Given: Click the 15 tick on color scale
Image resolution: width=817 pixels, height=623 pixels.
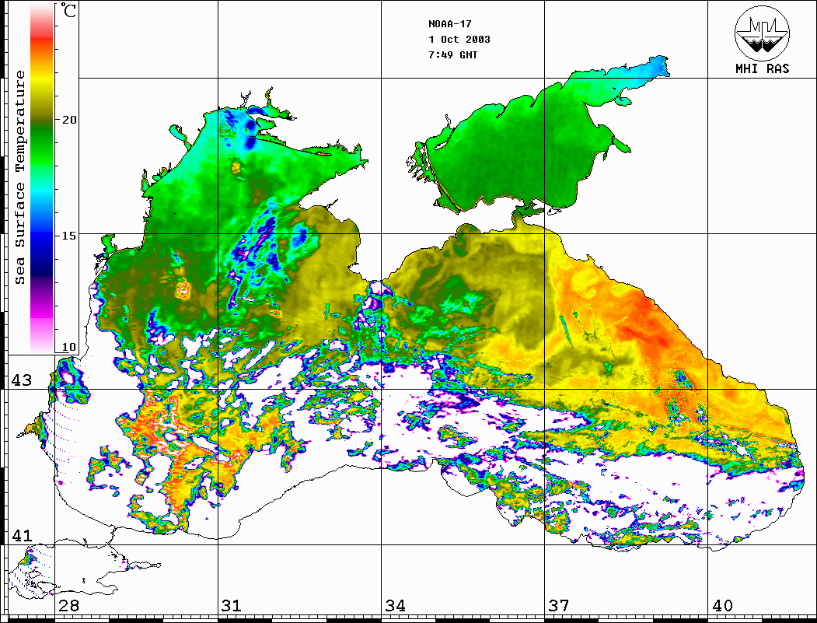Looking at the screenshot, I should (x=68, y=236).
